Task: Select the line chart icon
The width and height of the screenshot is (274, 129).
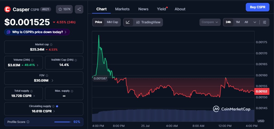Action: (128, 22)
